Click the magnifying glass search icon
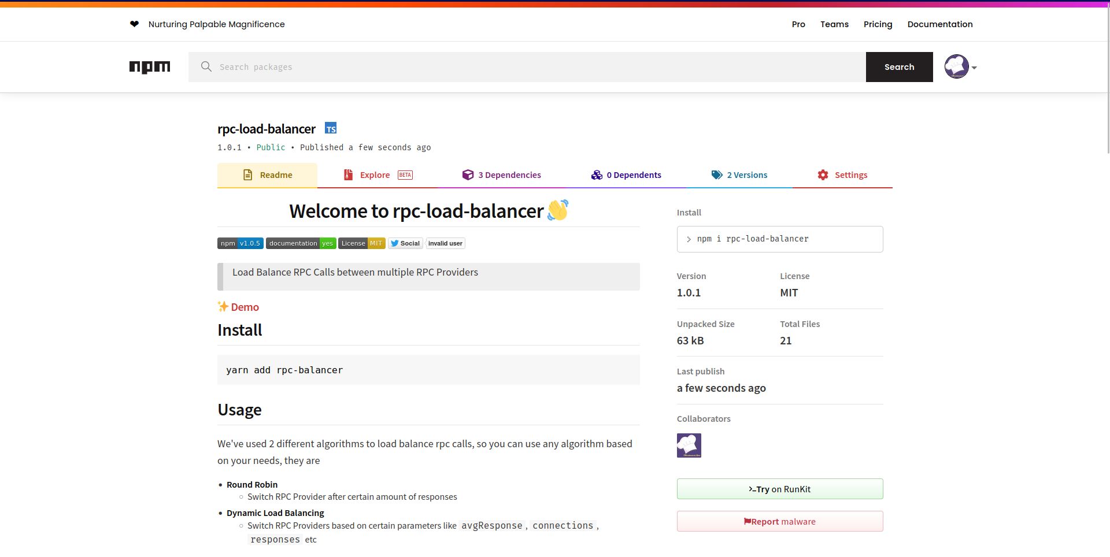The height and width of the screenshot is (557, 1110). tap(206, 66)
